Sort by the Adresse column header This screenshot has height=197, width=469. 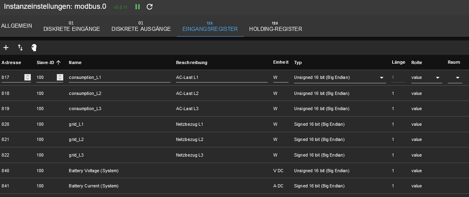[x=11, y=62]
